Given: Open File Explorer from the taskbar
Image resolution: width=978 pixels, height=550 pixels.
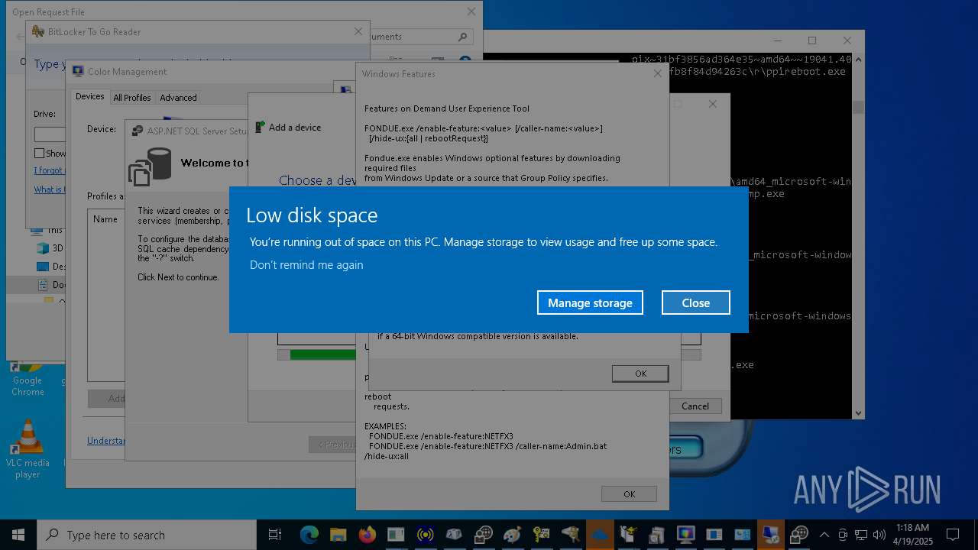Looking at the screenshot, I should 338,535.
